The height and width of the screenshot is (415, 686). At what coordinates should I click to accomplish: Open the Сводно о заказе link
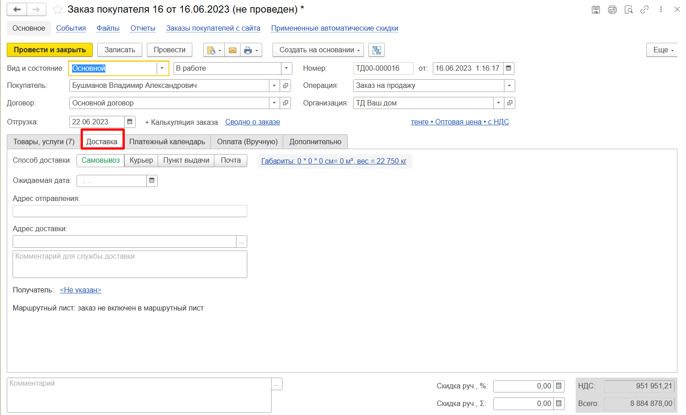click(252, 122)
